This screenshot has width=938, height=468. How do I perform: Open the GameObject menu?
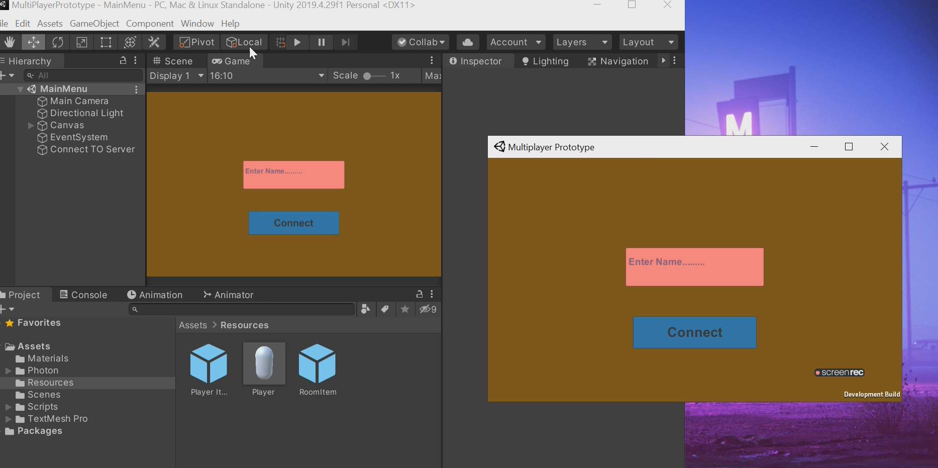[94, 24]
